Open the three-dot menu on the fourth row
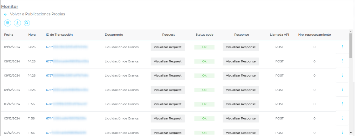The height and width of the screenshot is (136, 355). [x=342, y=89]
